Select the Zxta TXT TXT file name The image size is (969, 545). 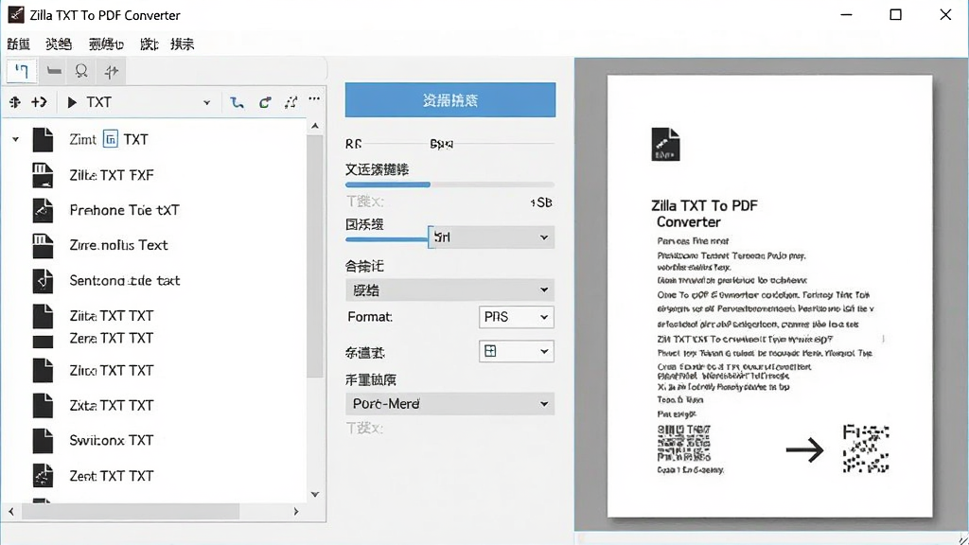pos(112,405)
